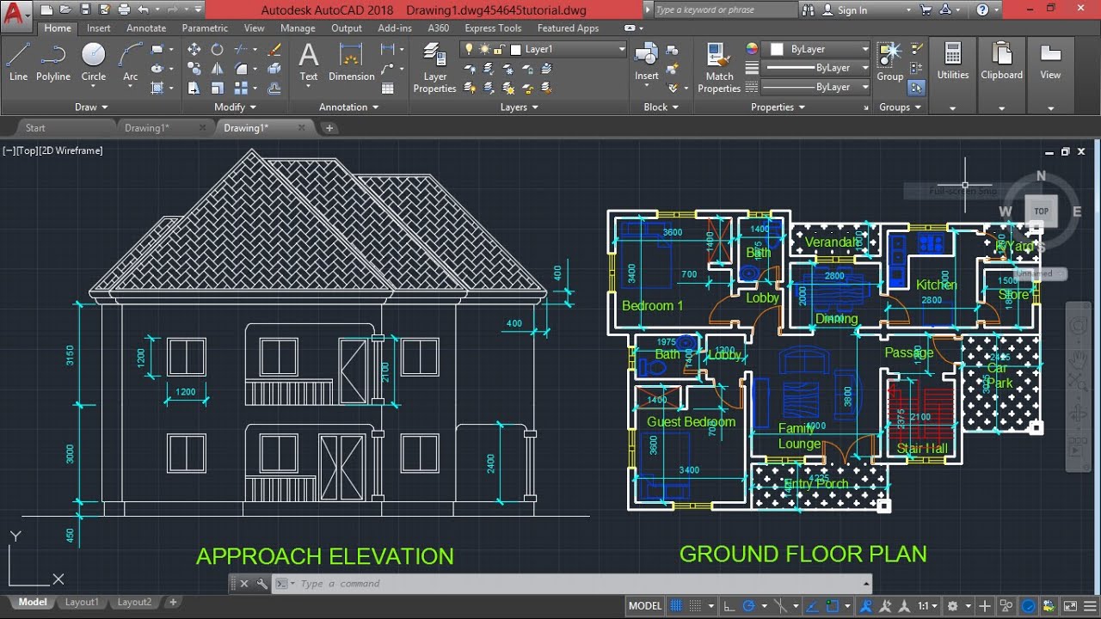Select the Line drawing tool
1101x619 pixels.
(18, 61)
